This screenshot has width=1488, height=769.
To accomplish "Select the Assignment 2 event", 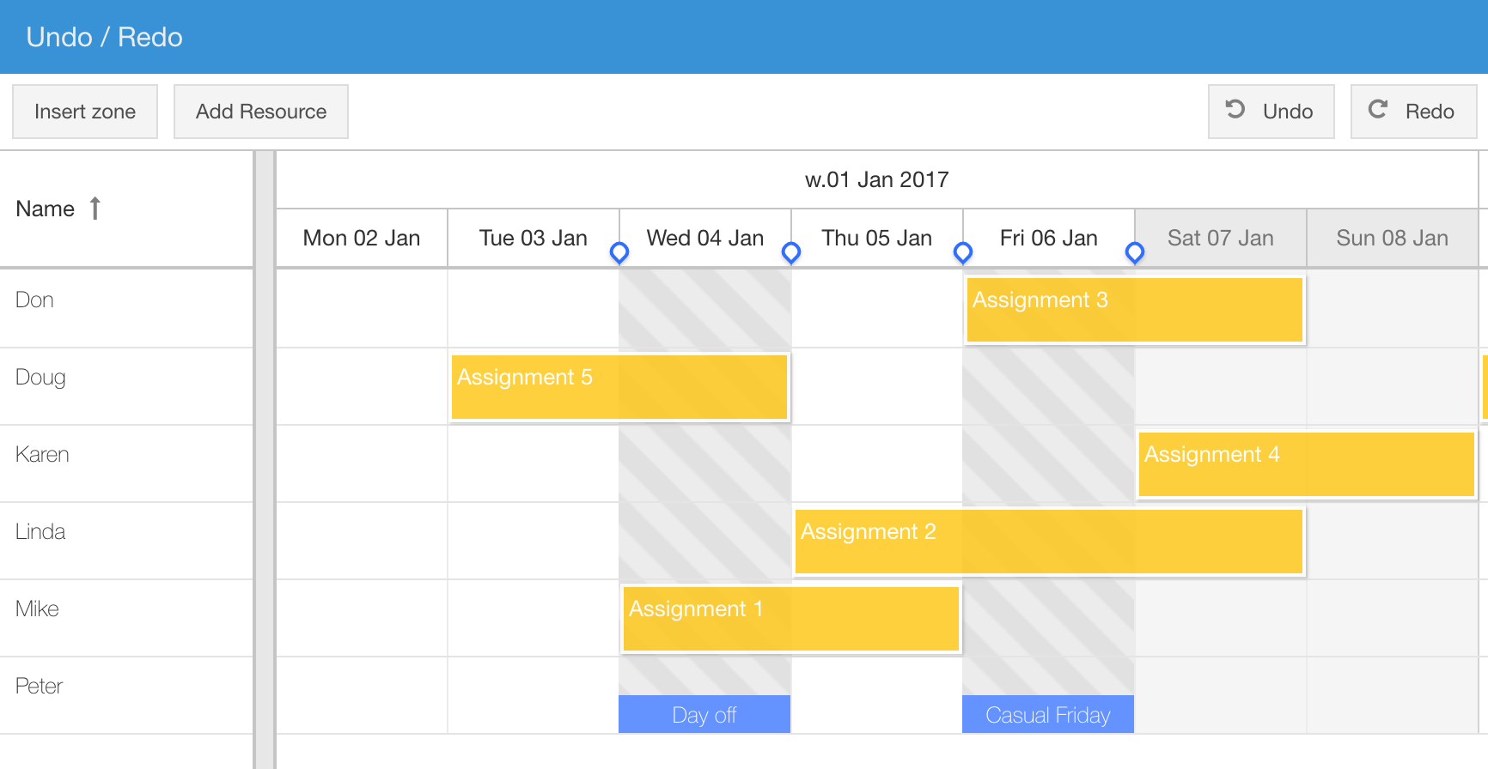I will (x=1048, y=541).
